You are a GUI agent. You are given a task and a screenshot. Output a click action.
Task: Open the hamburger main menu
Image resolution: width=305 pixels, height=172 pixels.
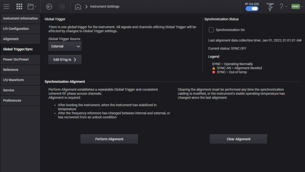pos(7,7)
